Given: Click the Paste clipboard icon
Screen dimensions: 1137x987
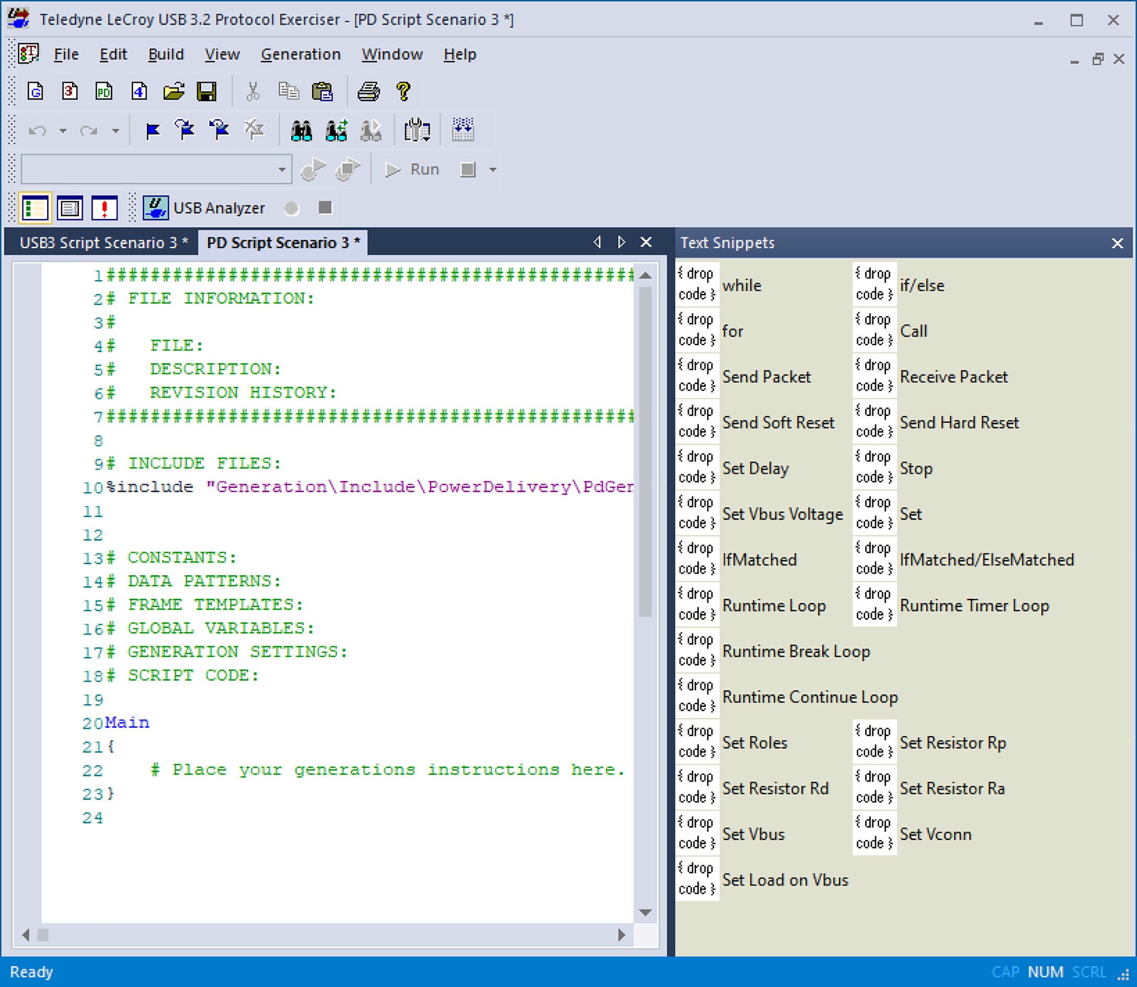Looking at the screenshot, I should pos(323,91).
